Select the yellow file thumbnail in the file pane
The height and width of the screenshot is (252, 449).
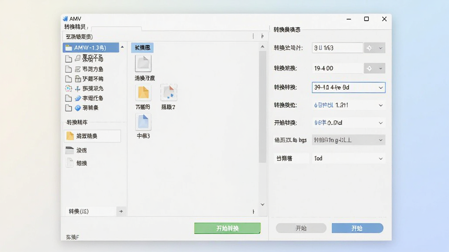click(143, 93)
